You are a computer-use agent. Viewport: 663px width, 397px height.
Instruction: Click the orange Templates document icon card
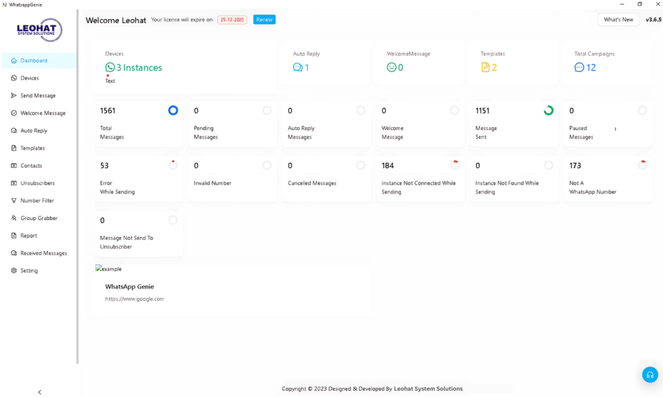tap(485, 67)
